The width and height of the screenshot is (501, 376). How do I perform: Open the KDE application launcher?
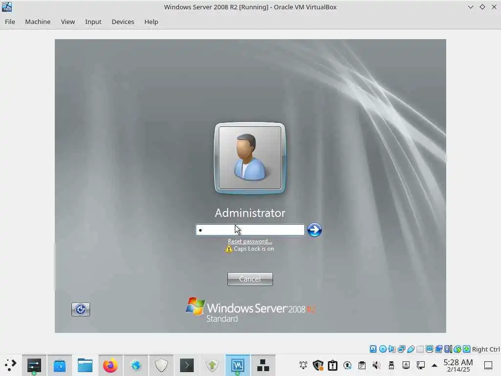click(10, 365)
